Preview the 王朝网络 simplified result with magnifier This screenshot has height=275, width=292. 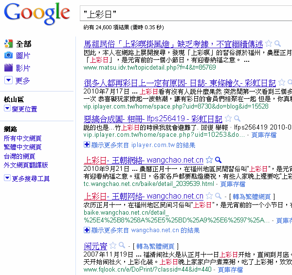pos(218,196)
